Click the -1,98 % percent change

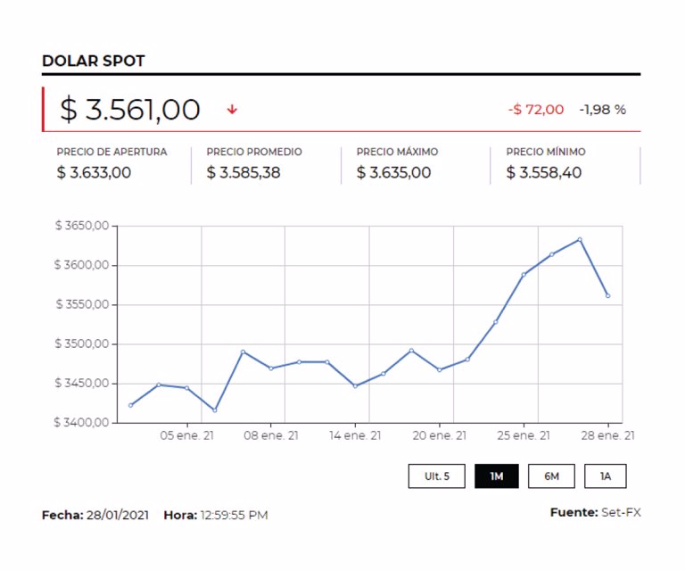pyautogui.click(x=602, y=109)
